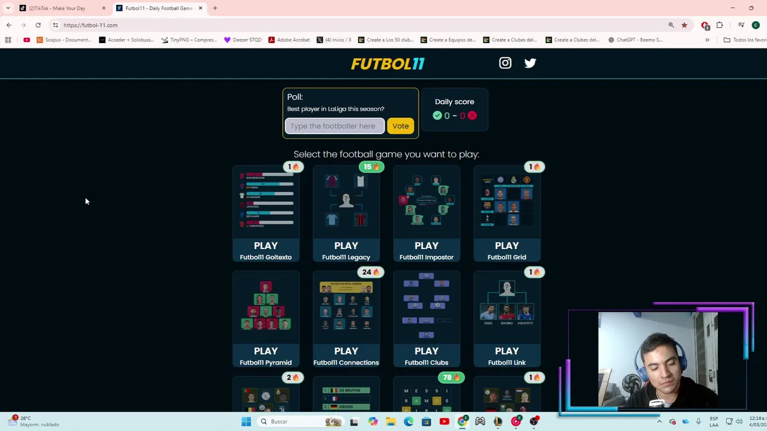
Task: Submit the poll with Vote button
Action: (x=400, y=126)
